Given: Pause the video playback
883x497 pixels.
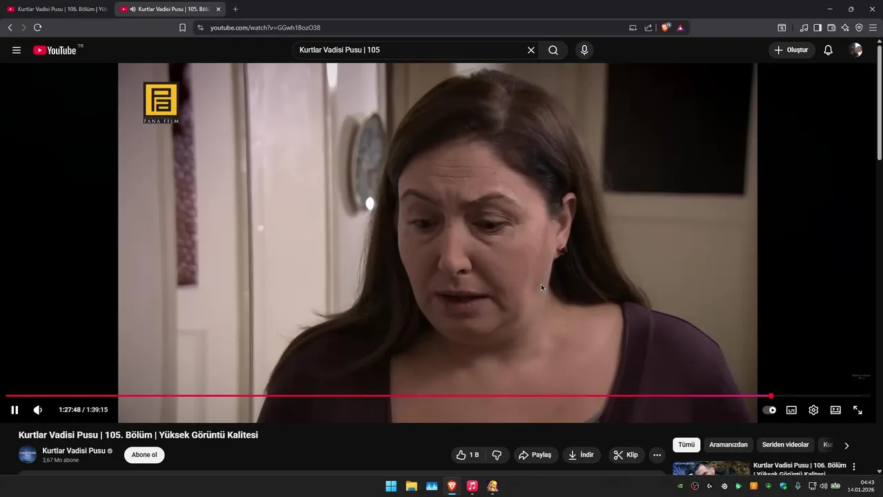Looking at the screenshot, I should 14,410.
